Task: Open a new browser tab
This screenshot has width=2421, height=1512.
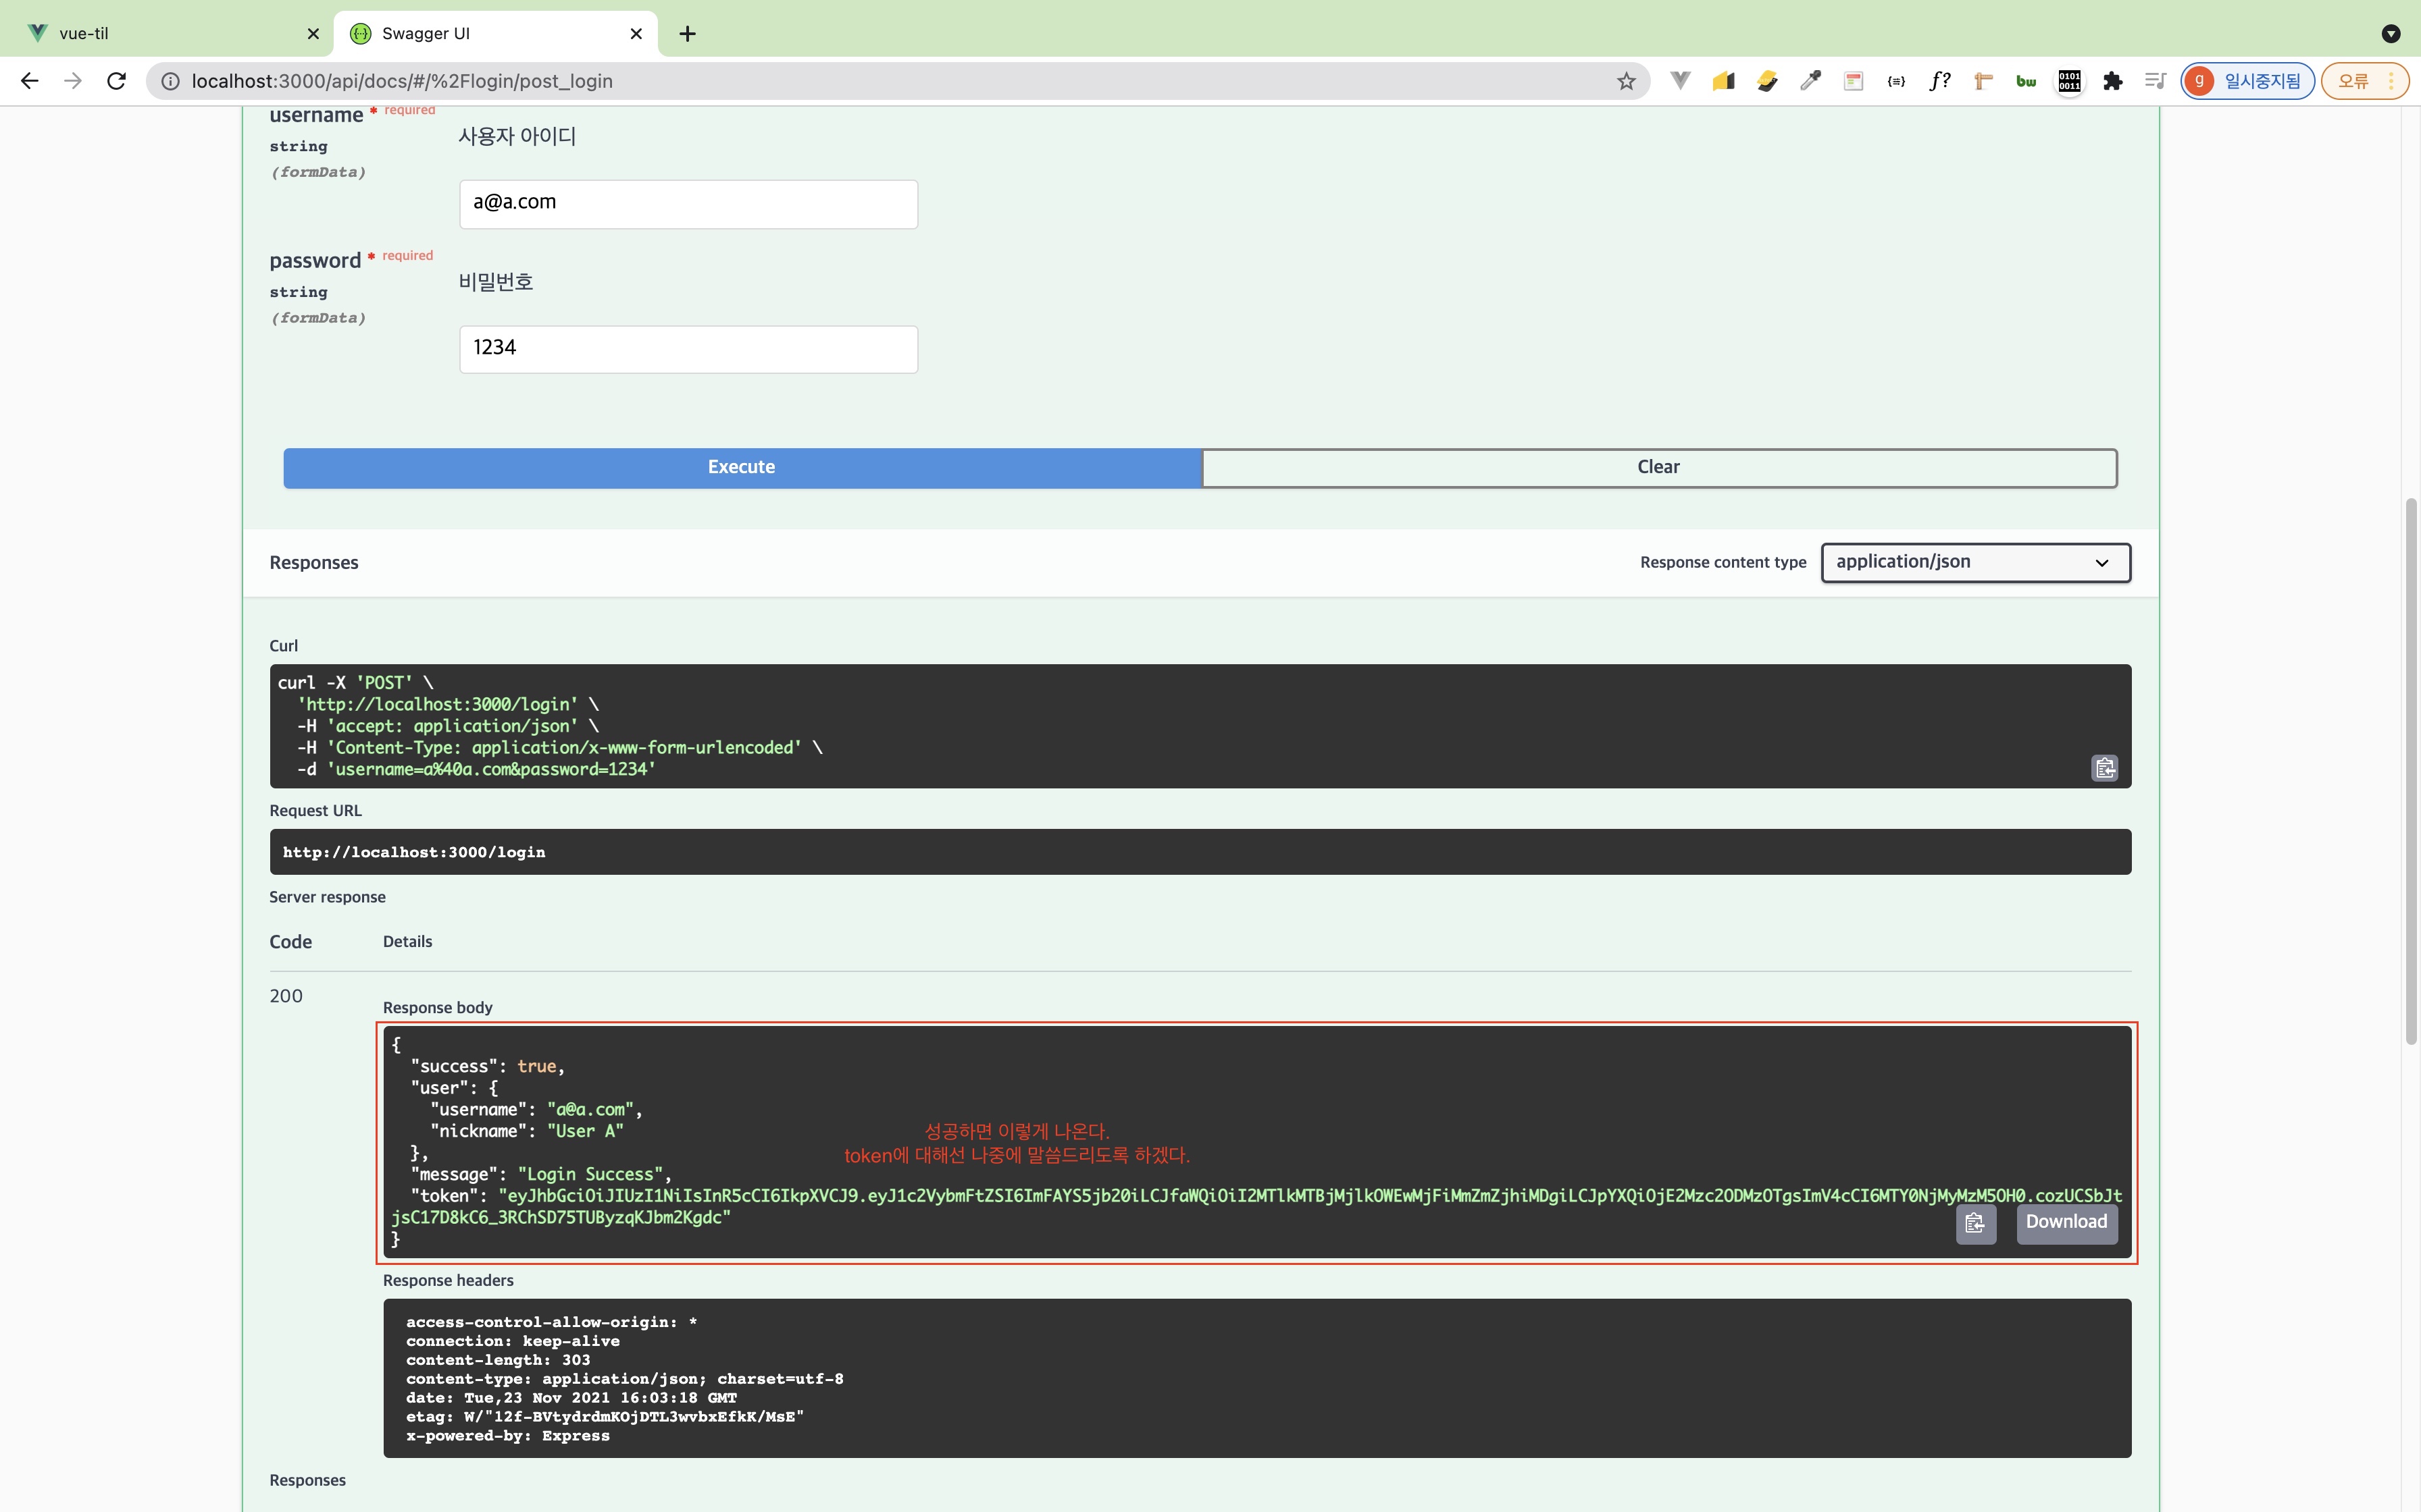Action: (687, 34)
